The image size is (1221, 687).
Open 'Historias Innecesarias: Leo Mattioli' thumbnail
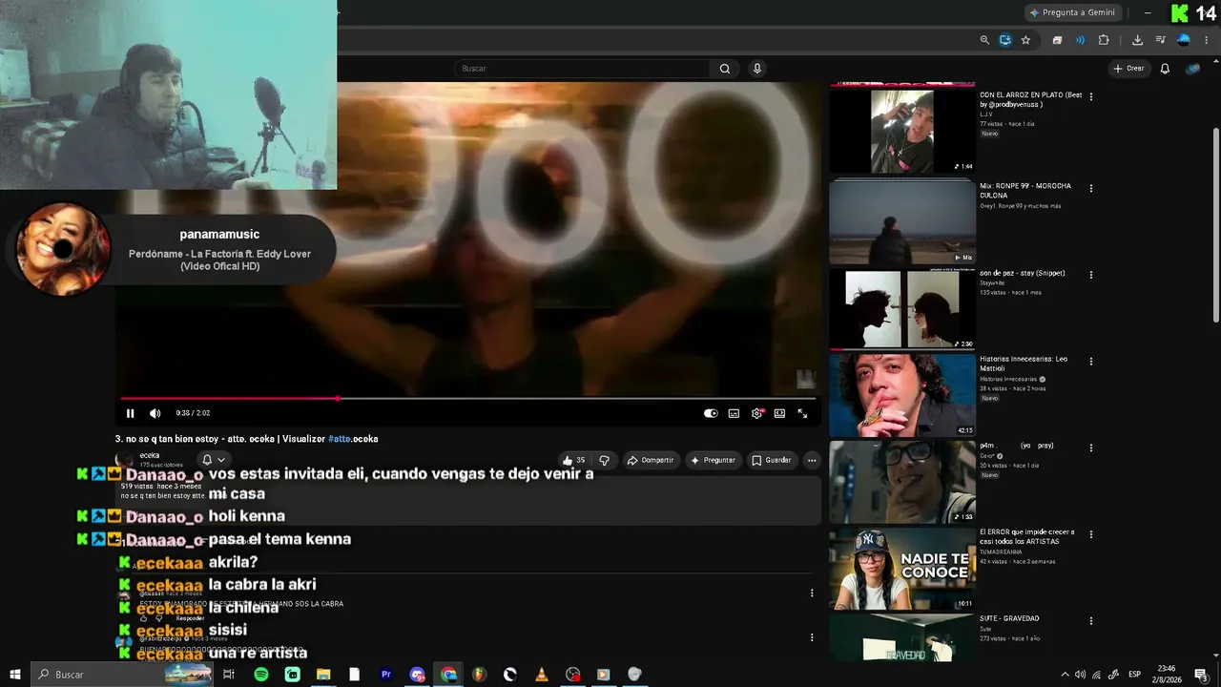click(902, 395)
